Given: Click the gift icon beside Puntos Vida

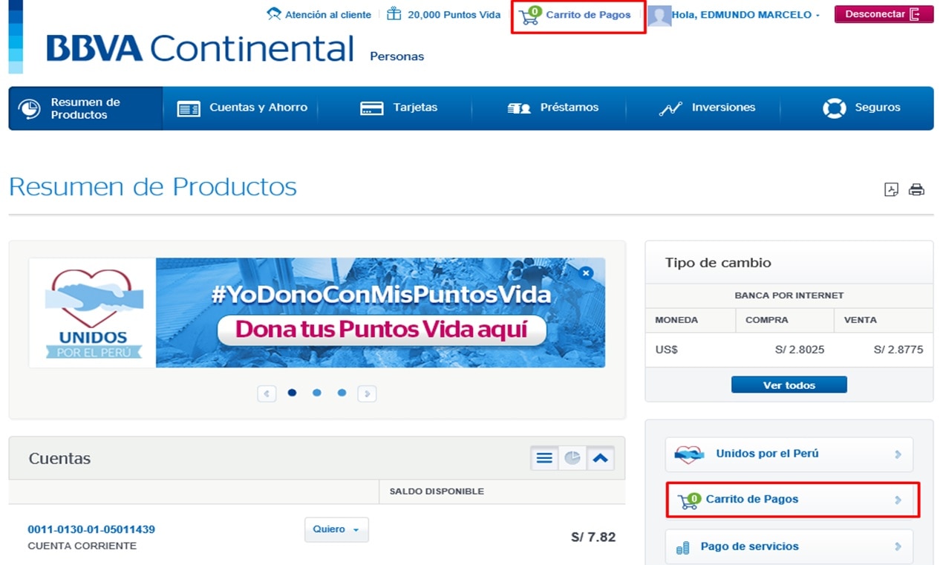Looking at the screenshot, I should (394, 13).
